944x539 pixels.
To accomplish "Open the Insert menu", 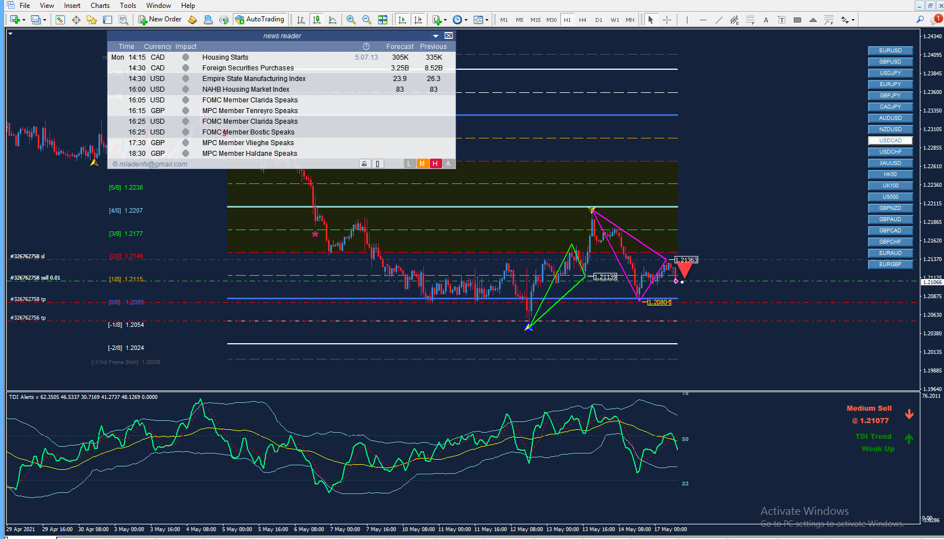I will click(72, 6).
